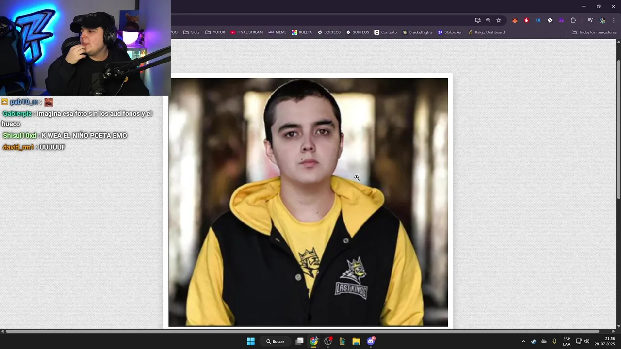
Task: Open the Contexto bookmark
Action: point(386,32)
